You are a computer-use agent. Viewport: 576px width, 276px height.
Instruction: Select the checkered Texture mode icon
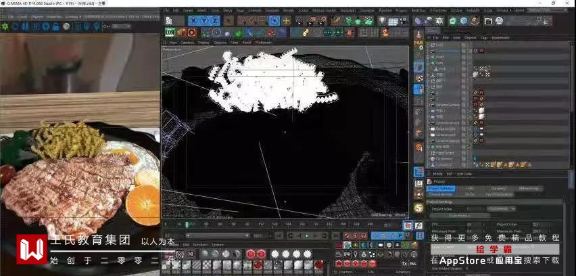[x=418, y=78]
